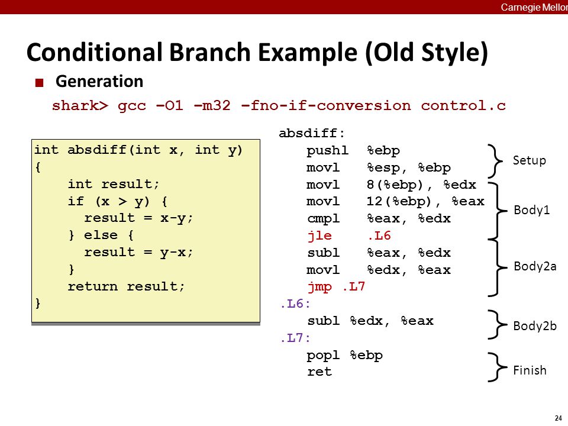
Task: Click 'int absdiff(int x, int y)' signature
Action: [138, 150]
